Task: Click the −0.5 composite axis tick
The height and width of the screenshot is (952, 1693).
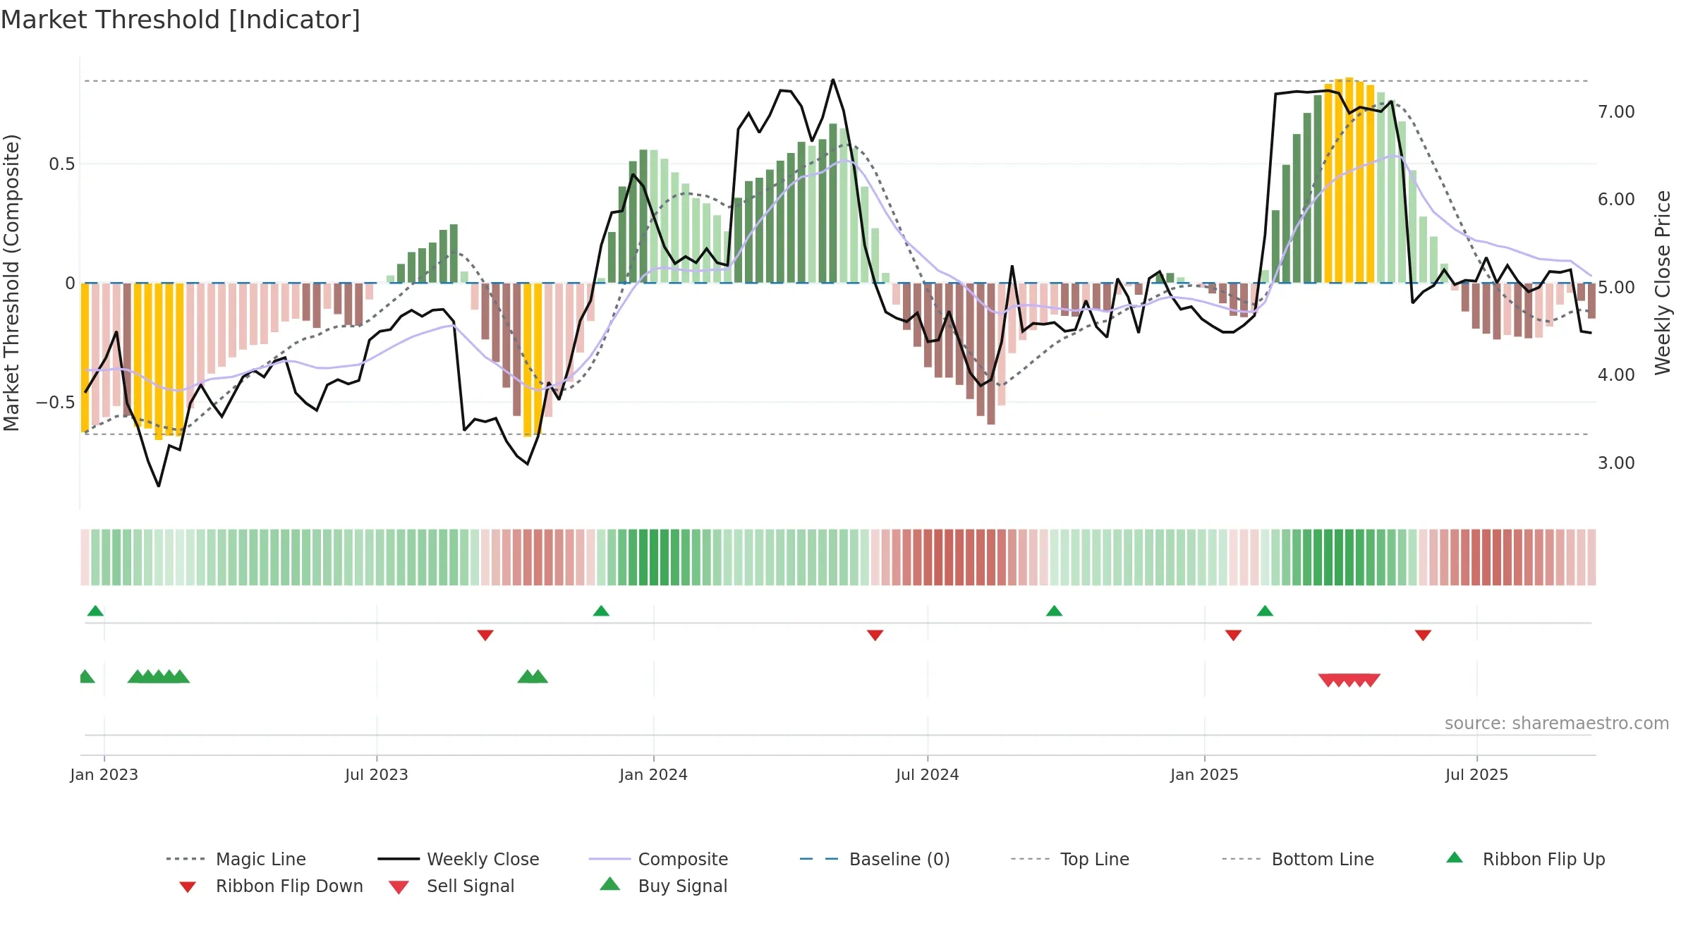Action: (x=56, y=403)
